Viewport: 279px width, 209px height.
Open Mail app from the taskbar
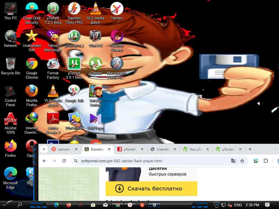point(105,205)
